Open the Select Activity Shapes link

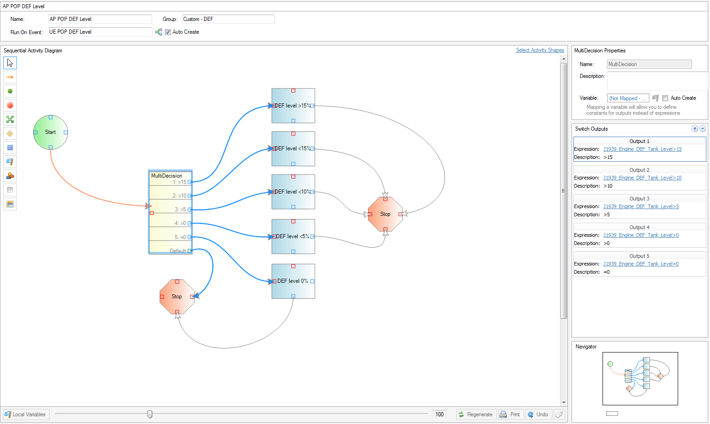[540, 50]
